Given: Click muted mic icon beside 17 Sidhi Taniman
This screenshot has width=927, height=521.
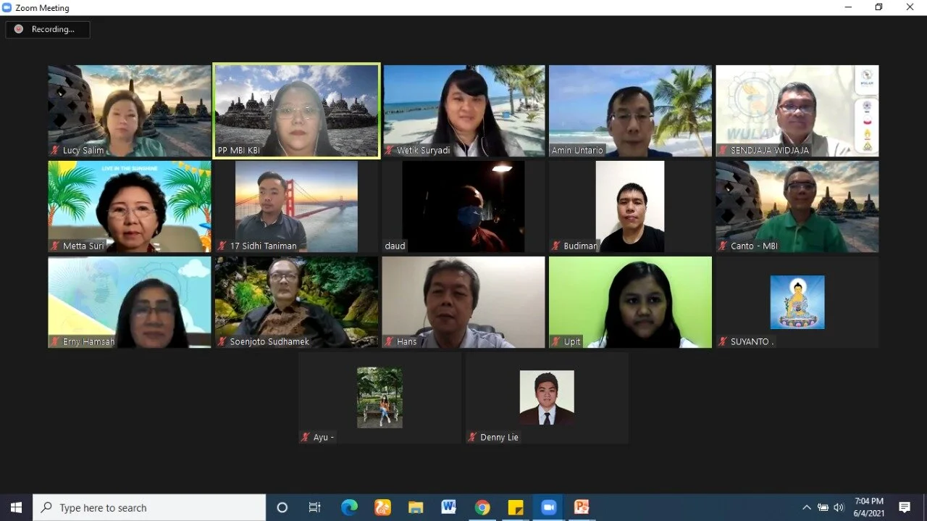Looking at the screenshot, I should [x=222, y=246].
